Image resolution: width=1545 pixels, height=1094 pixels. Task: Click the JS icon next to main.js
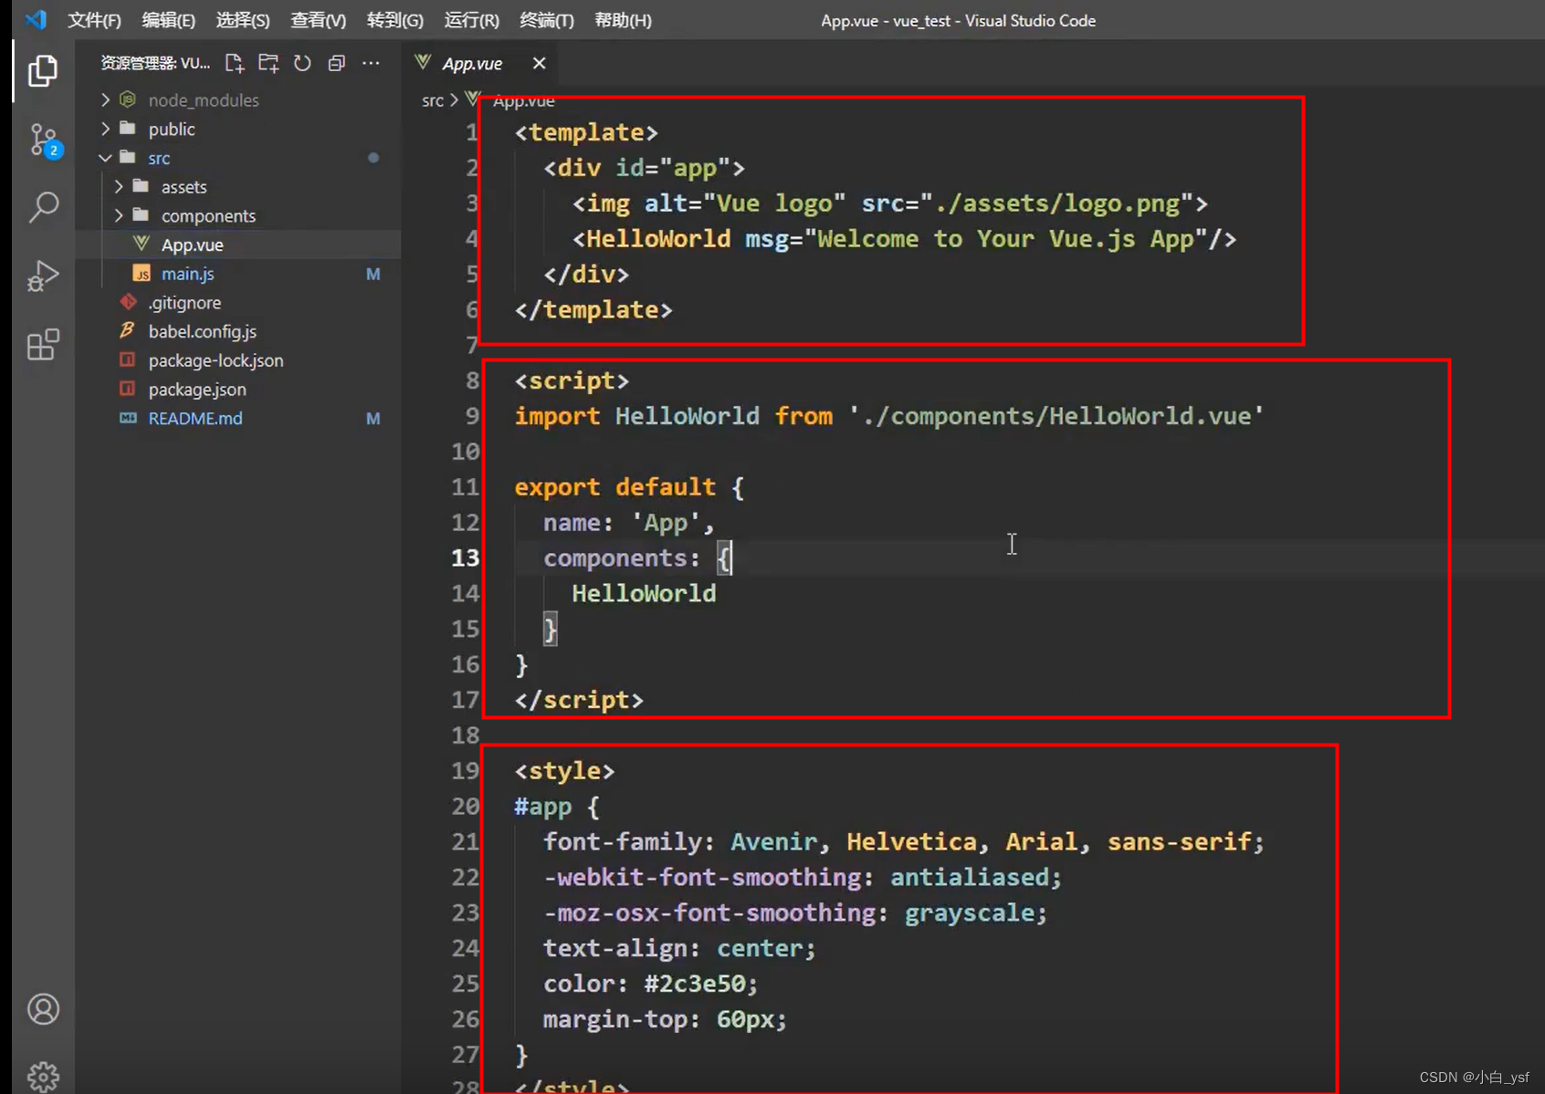pyautogui.click(x=142, y=274)
